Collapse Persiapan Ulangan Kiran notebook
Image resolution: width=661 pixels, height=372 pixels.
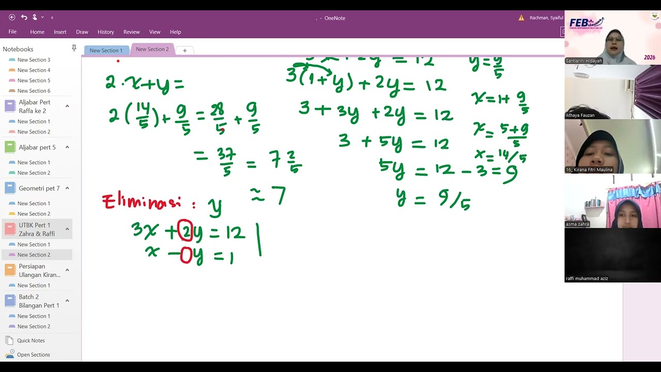(67, 270)
